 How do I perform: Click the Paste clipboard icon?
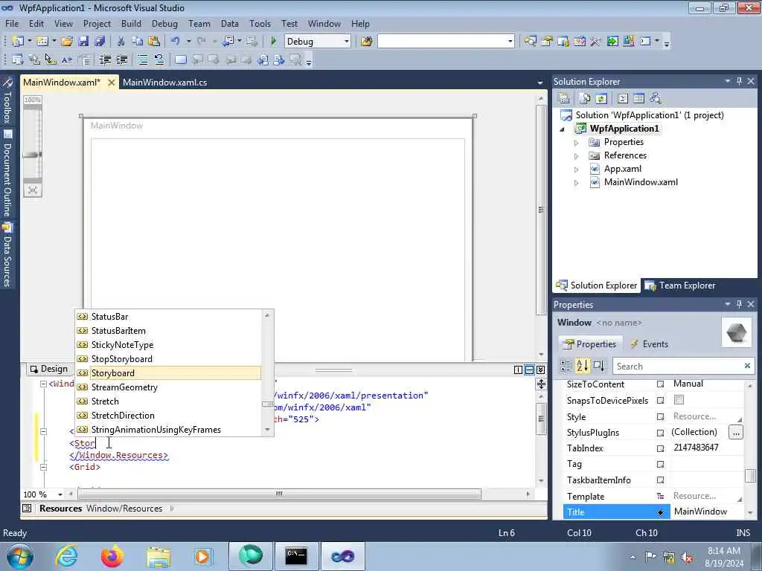(154, 42)
